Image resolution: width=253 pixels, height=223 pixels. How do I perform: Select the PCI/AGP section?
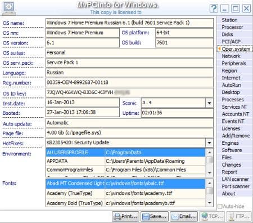tap(231, 42)
